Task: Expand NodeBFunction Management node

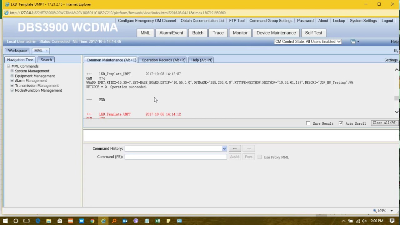Action: click(12, 90)
